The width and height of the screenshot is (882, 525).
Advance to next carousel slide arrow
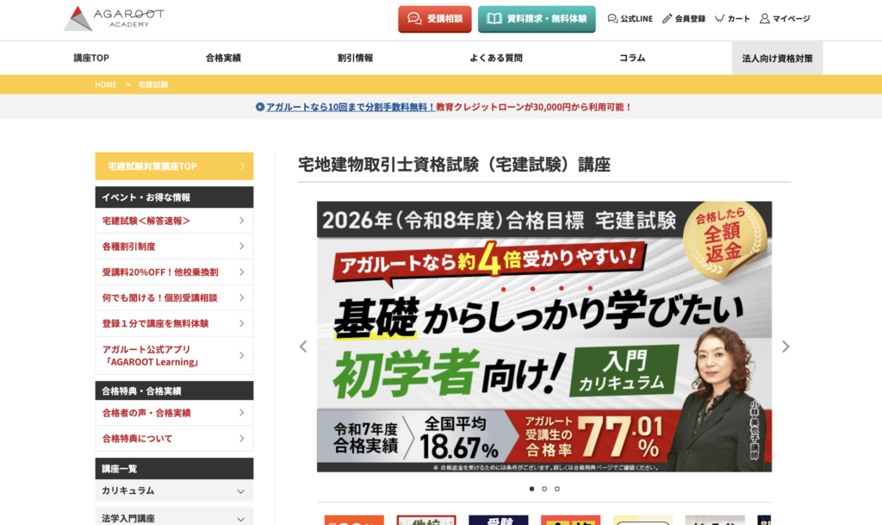click(x=785, y=347)
